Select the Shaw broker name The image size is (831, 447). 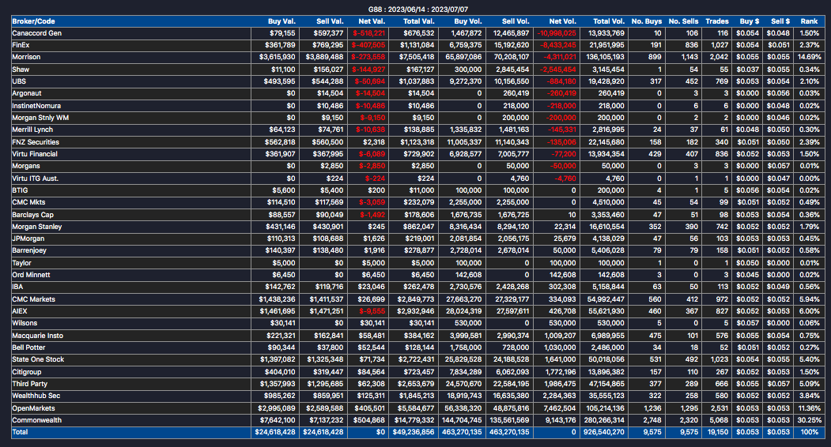coord(21,69)
